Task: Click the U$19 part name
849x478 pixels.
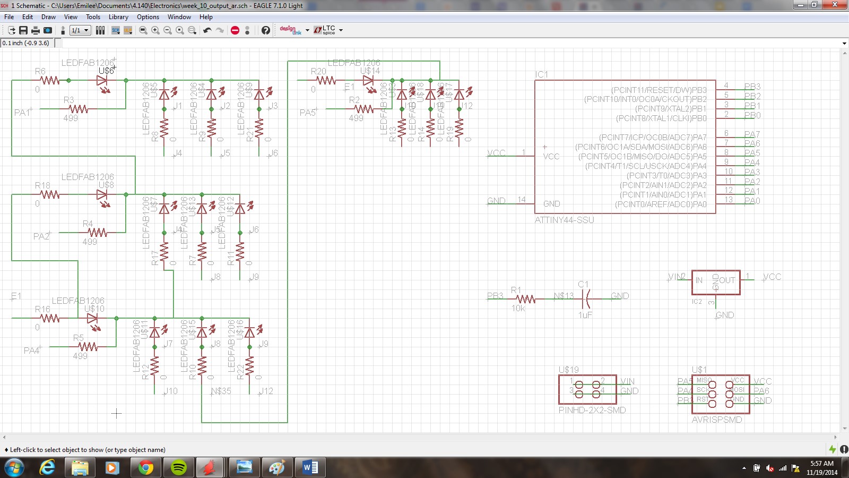Action: (x=568, y=370)
